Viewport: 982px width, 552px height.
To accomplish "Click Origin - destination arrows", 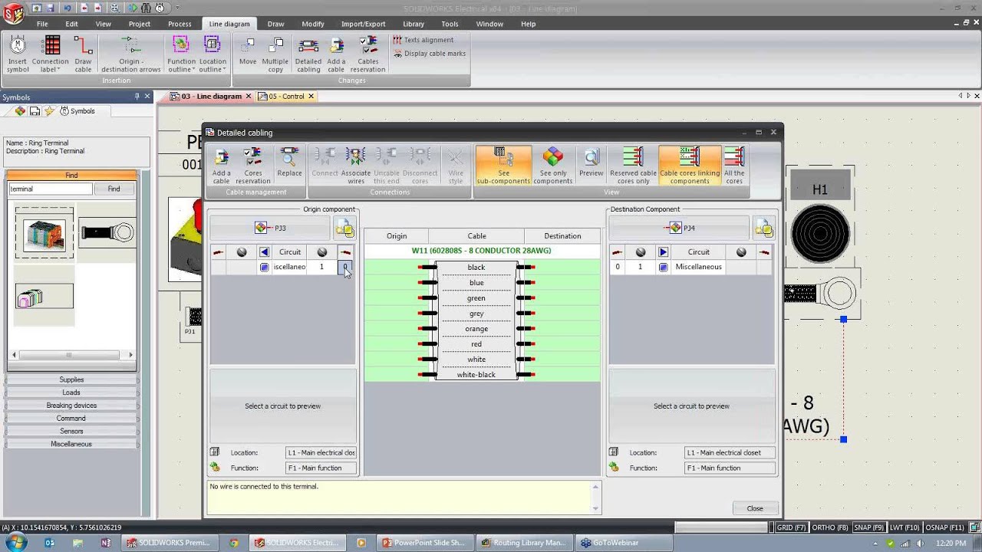I will pos(131,54).
